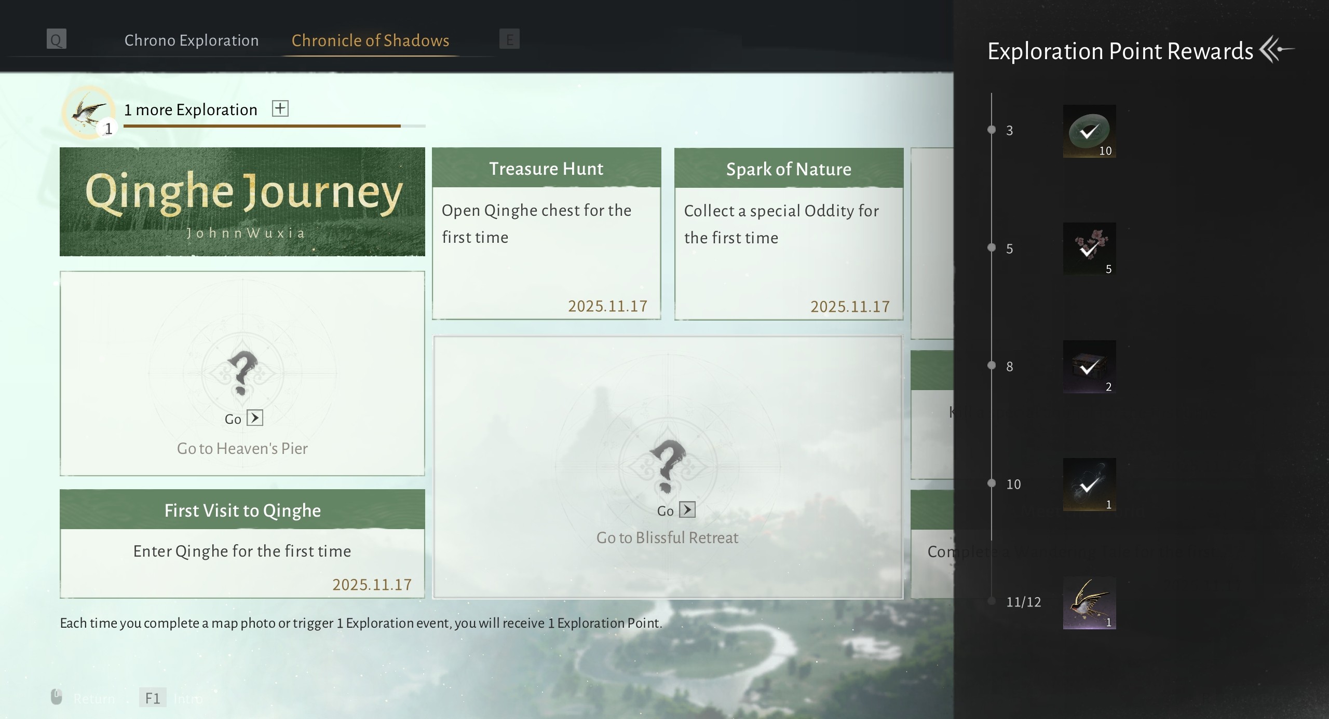
Task: Click the jade reward icon at 3 points
Action: (1089, 131)
